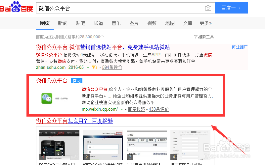The image size is (265, 165).
Task: Click the V3 credibility badge icon
Action: pos(95,68)
